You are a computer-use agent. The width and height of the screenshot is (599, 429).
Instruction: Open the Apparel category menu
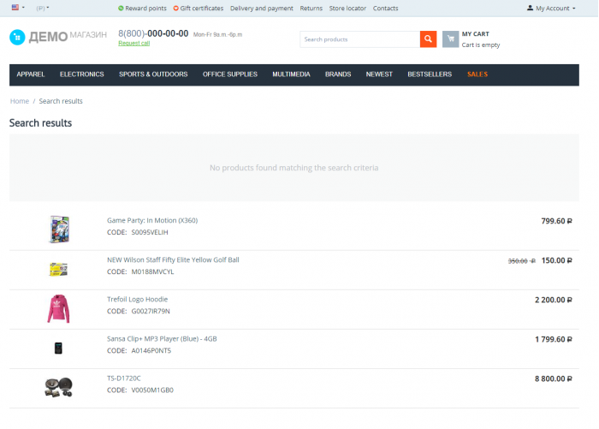pos(31,74)
